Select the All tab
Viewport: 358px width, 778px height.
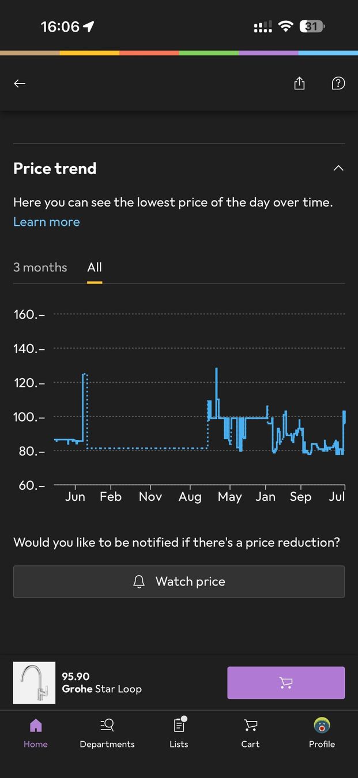pos(95,267)
